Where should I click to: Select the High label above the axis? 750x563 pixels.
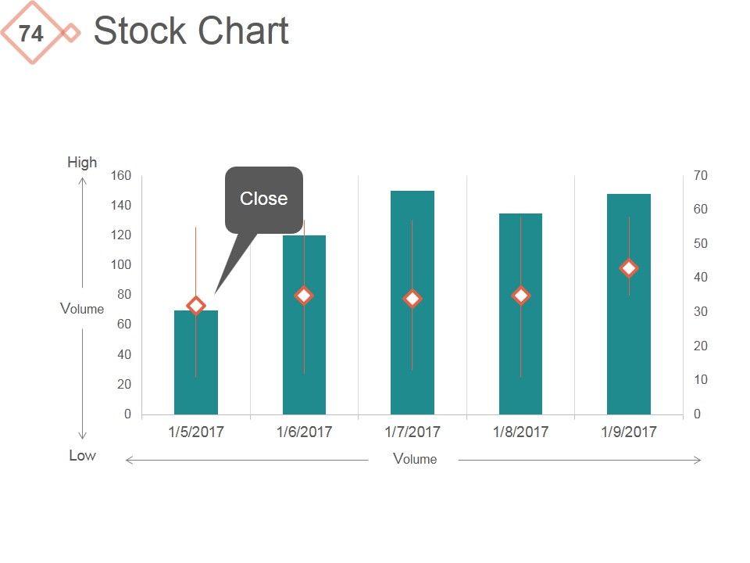pyautogui.click(x=82, y=162)
